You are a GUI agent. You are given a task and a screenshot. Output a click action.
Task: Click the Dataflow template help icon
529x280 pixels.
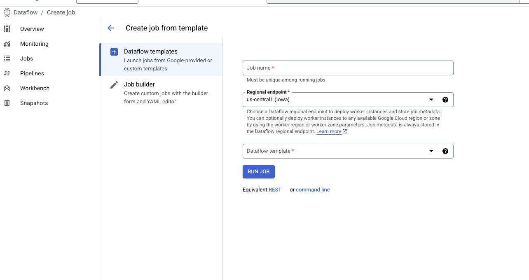point(445,151)
